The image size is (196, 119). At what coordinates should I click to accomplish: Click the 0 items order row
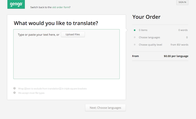(x=160, y=30)
